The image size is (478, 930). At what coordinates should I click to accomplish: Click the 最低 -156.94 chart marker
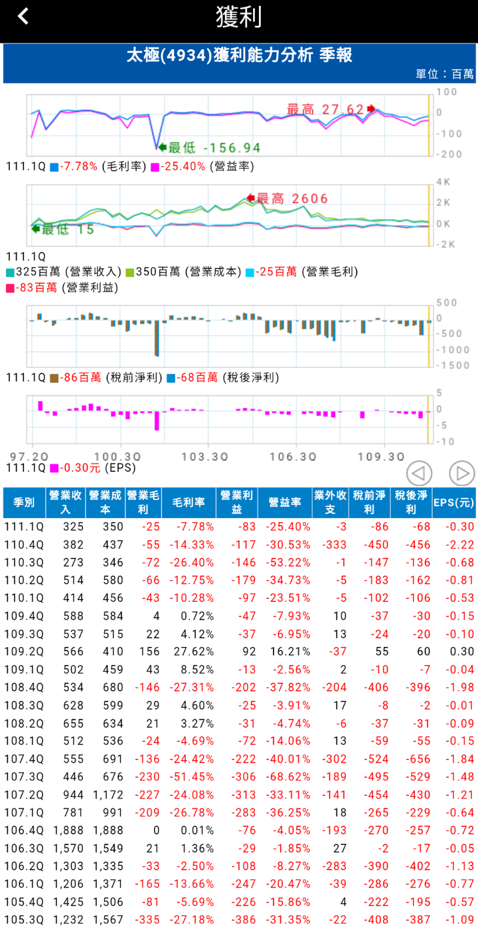coord(209,148)
